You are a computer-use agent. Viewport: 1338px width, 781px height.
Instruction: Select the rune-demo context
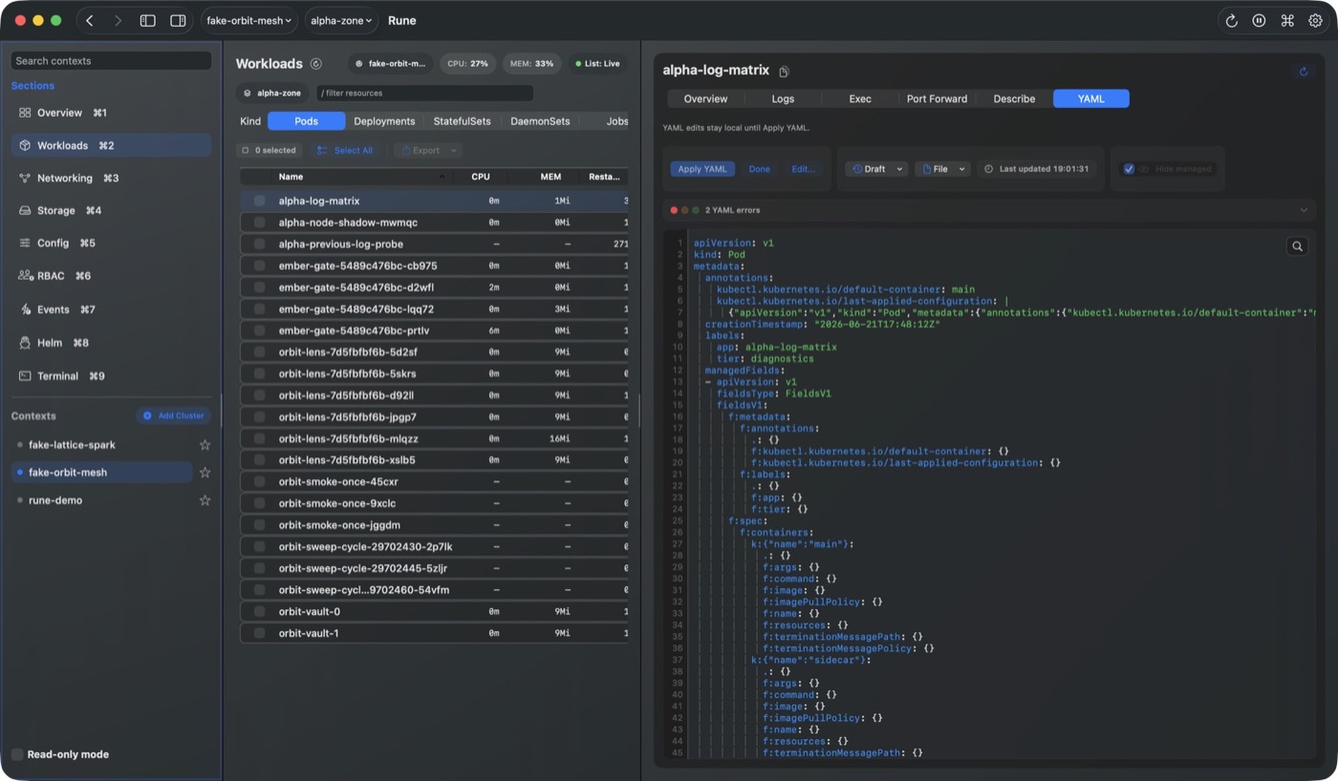(102, 500)
